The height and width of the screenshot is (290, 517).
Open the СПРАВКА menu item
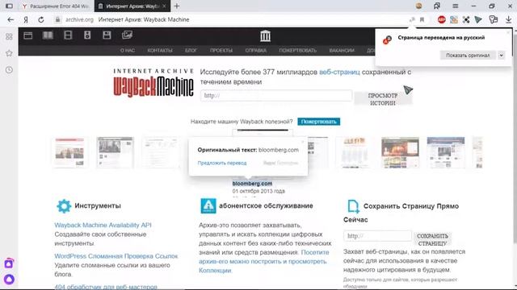pyautogui.click(x=256, y=50)
